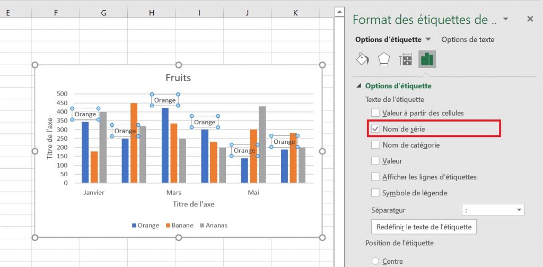
Task: Enable Valeur à partir des cellules
Action: tap(375, 113)
